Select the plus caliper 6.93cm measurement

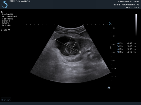click(127, 44)
